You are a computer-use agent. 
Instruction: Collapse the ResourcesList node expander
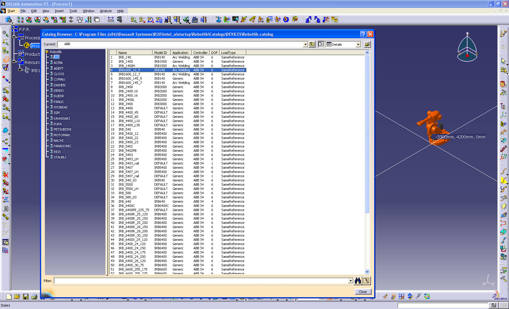pos(14,61)
